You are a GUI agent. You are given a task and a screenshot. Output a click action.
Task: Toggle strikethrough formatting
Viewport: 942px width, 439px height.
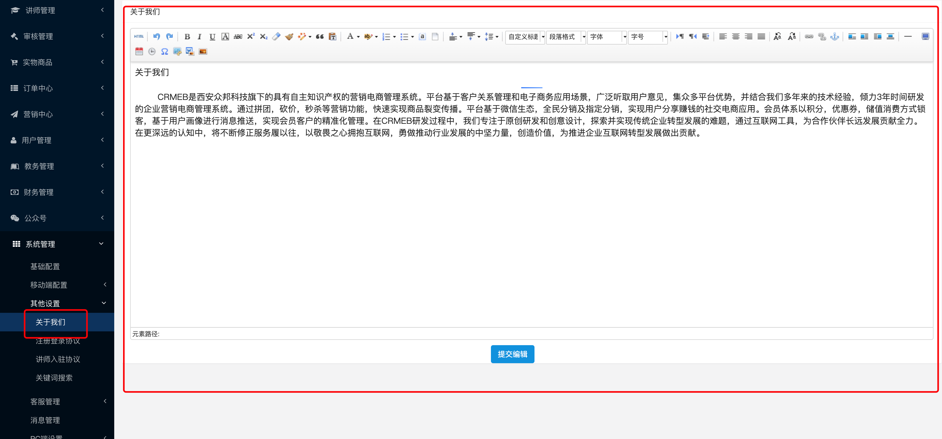tap(238, 37)
